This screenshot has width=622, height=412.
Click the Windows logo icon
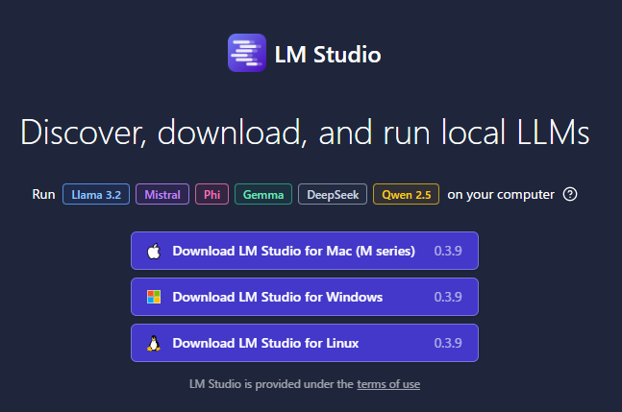(x=154, y=297)
